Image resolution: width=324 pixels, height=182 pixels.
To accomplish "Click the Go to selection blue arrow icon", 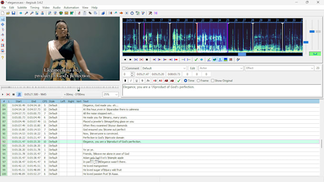I will (202, 60).
